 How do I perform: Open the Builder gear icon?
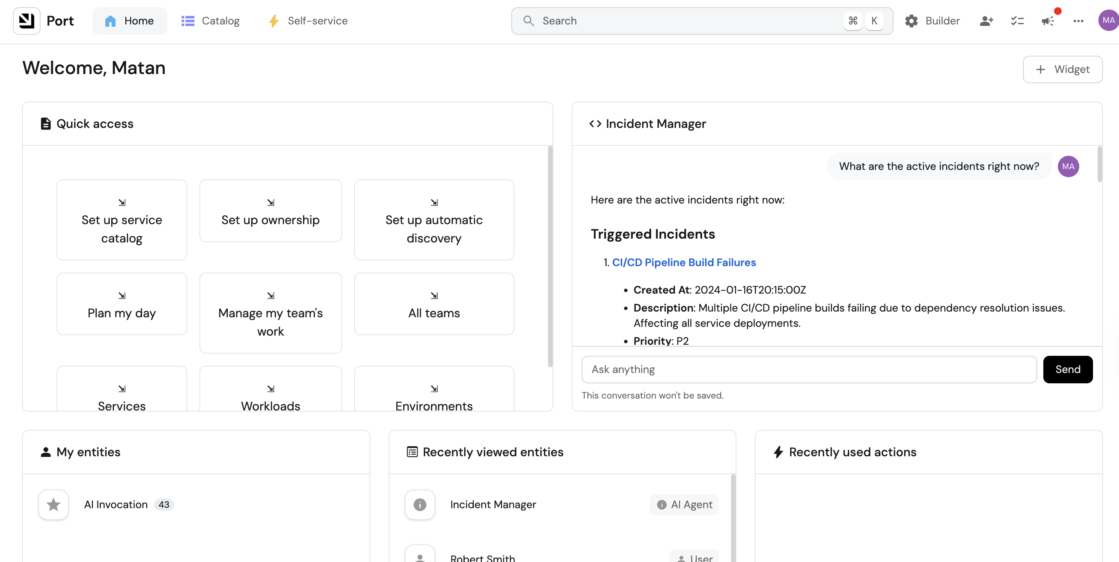tap(911, 21)
